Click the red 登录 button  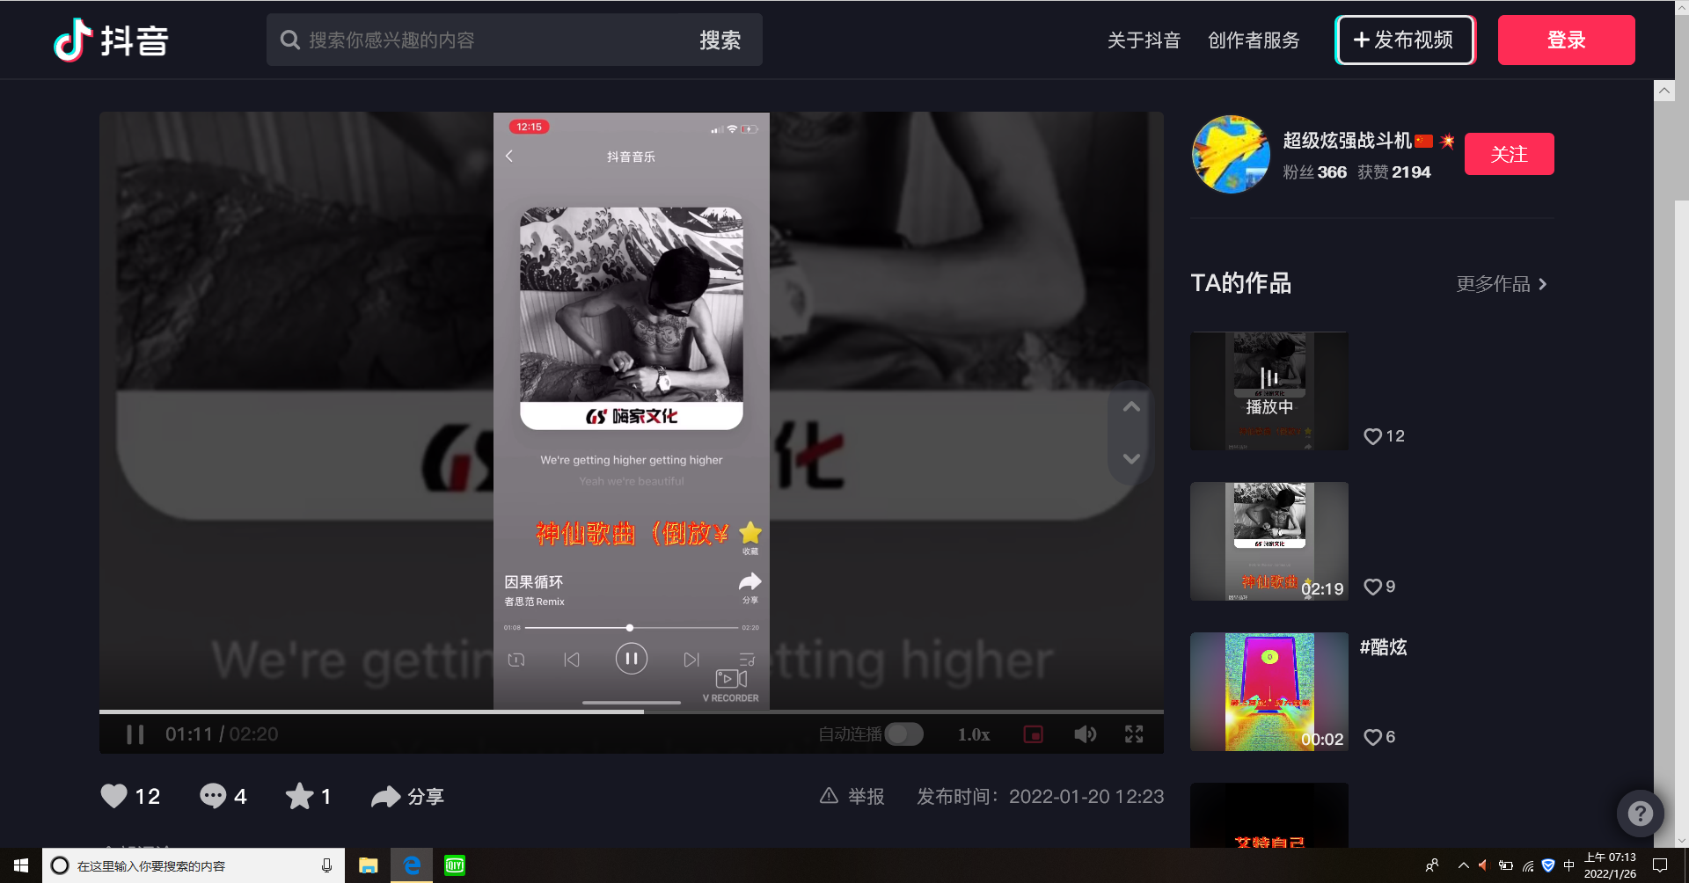[1566, 40]
